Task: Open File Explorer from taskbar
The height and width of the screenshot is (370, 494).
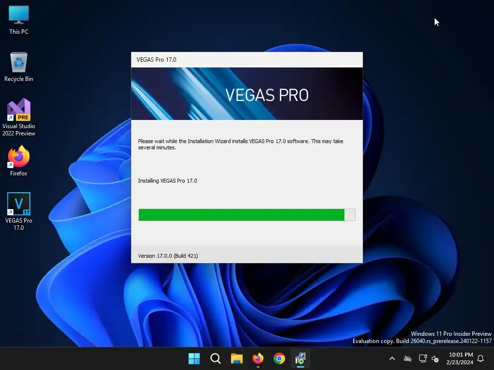Action: [236, 358]
